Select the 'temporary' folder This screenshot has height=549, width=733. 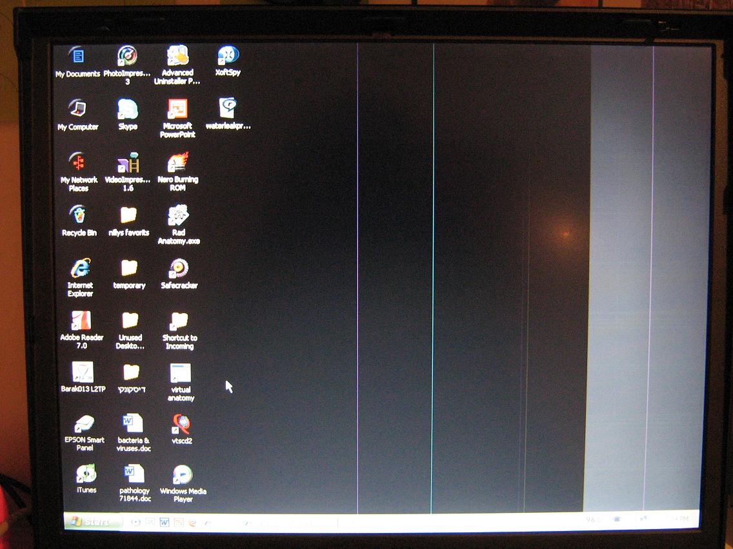coord(129,268)
